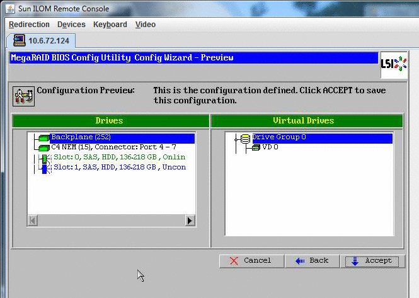Select C4 NEM (15), Connector: Port 4 - 7
The height and width of the screenshot is (298, 419).
pos(113,147)
